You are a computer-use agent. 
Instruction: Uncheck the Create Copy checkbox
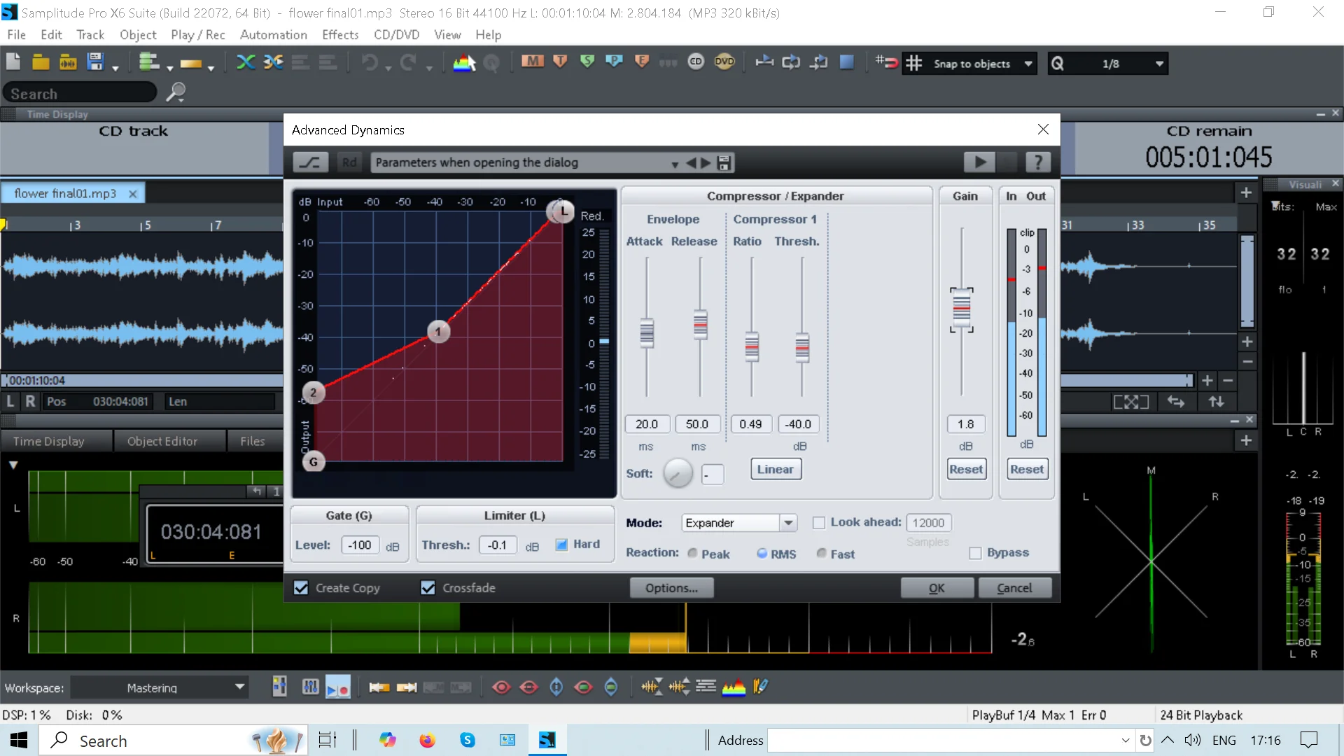pyautogui.click(x=301, y=588)
